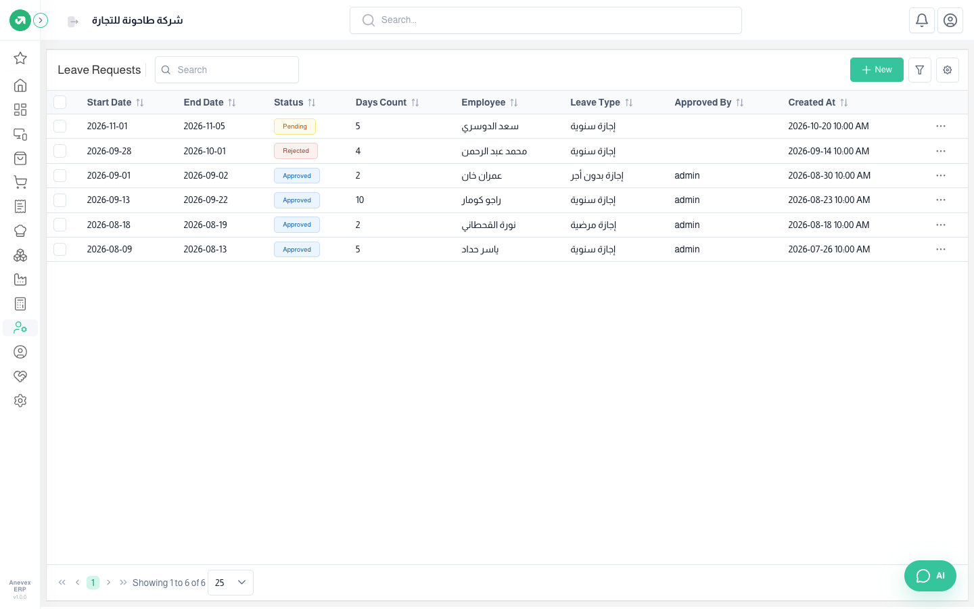
Task: Open the dashboard grid icon in sidebar
Action: pyautogui.click(x=20, y=110)
